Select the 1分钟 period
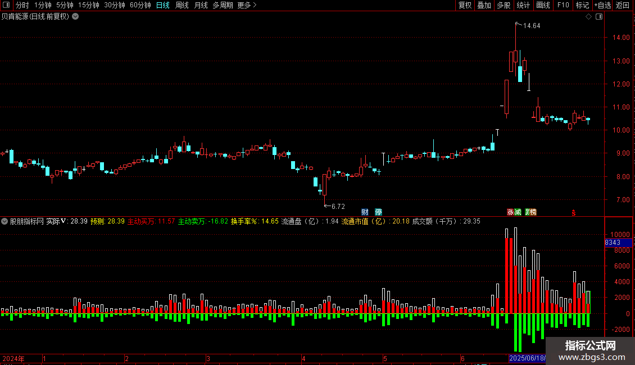The image size is (635, 365). tap(43, 5)
